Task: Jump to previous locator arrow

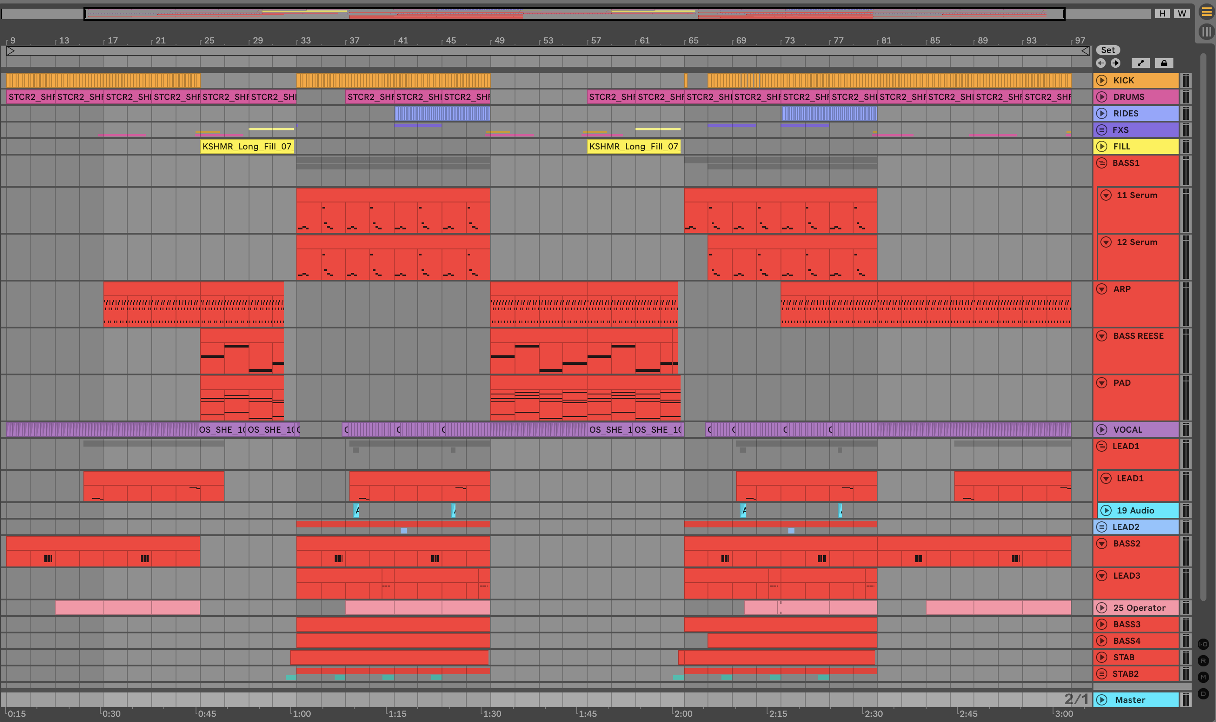Action: click(1101, 63)
